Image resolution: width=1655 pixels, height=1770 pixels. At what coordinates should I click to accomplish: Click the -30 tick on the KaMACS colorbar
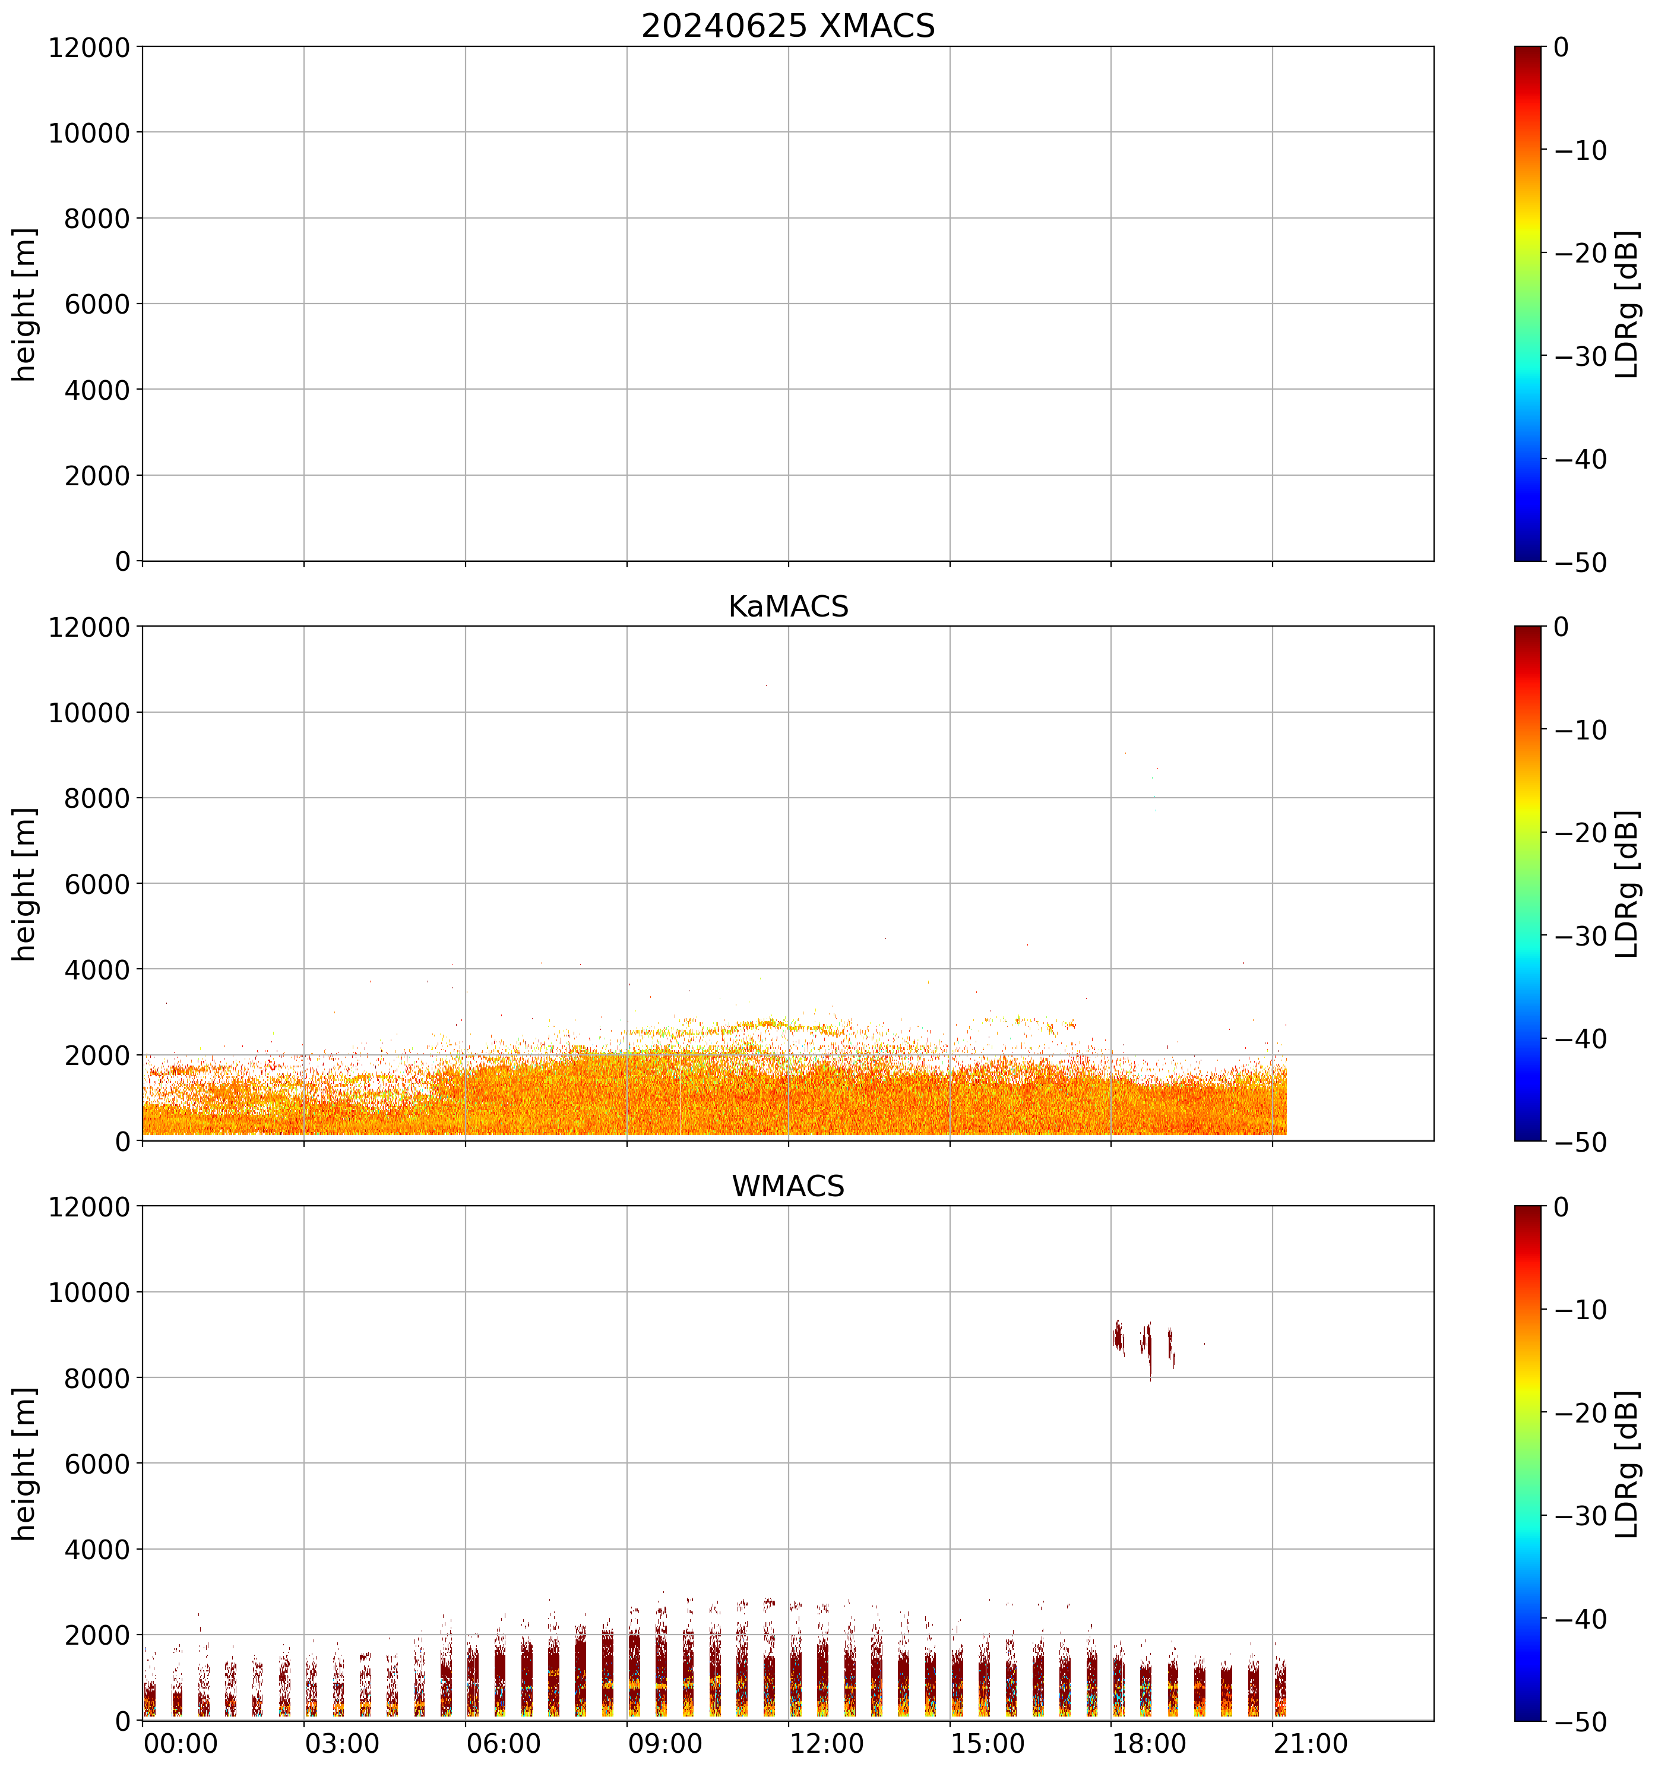pyautogui.click(x=1581, y=935)
